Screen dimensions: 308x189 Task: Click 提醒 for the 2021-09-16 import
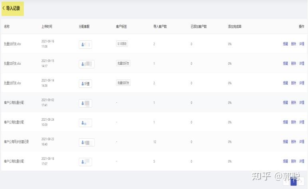[x=285, y=44]
